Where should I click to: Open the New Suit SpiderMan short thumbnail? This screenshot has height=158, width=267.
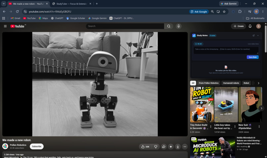pos(250,105)
